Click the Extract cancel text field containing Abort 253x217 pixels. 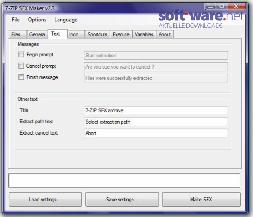[156, 133]
